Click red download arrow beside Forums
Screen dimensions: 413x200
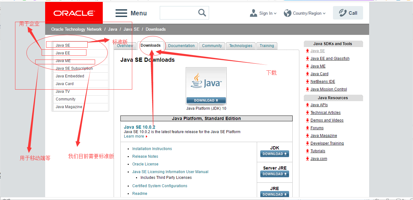click(x=307, y=128)
